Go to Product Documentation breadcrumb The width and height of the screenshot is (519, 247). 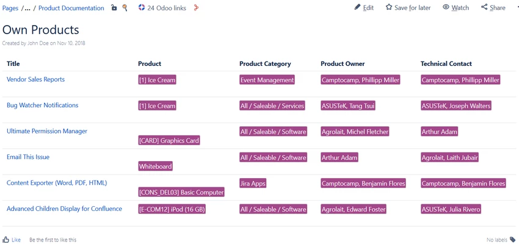coord(71,9)
